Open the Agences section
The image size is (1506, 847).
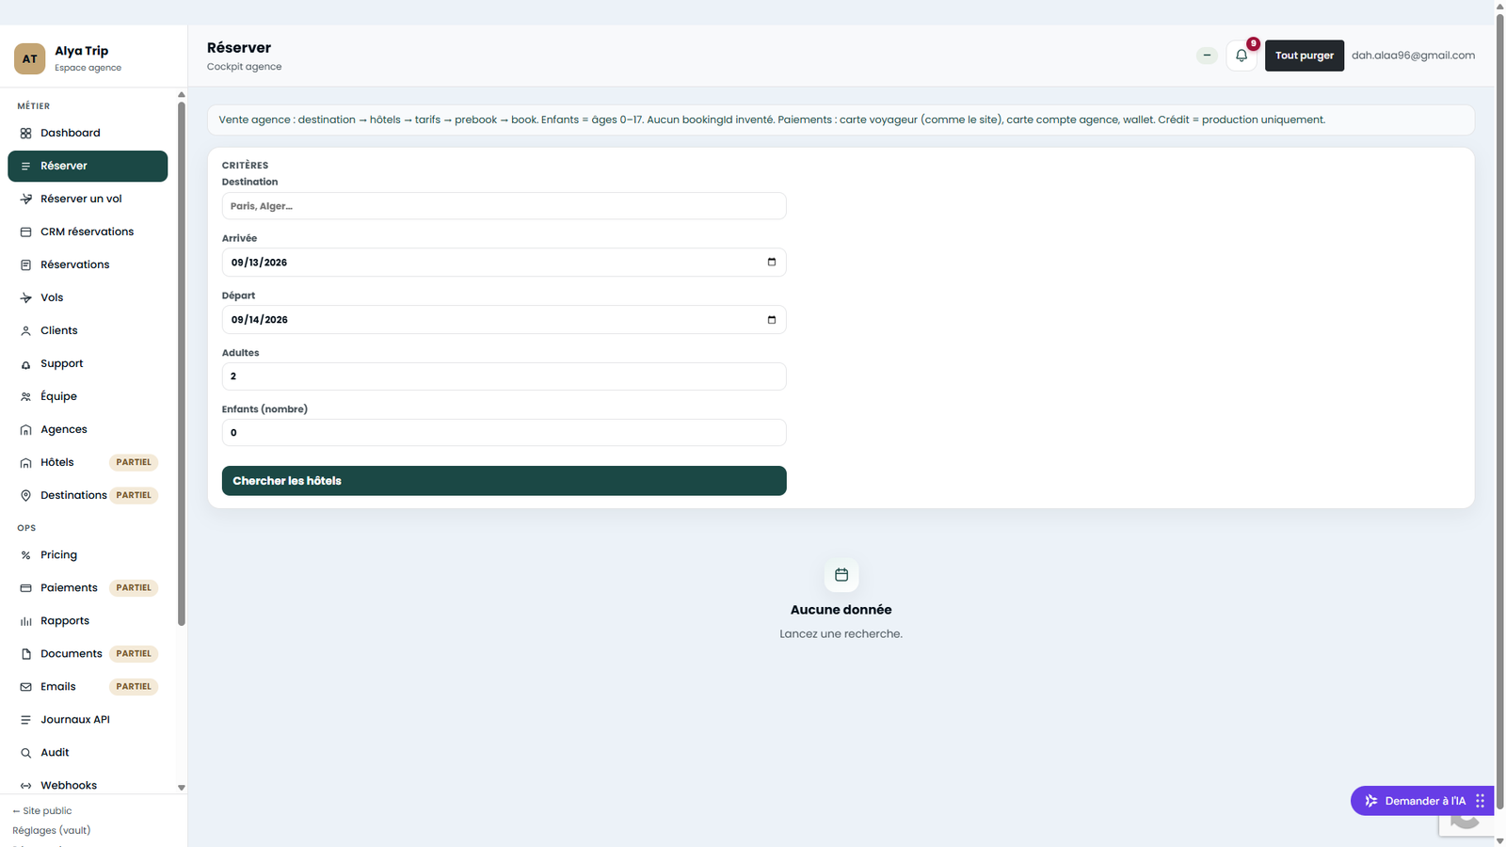click(x=88, y=429)
